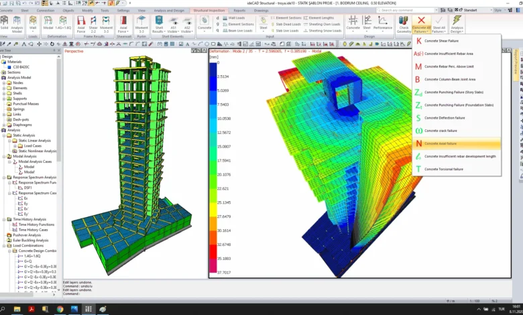Expand the Nodes tree folder

click(x=4, y=83)
